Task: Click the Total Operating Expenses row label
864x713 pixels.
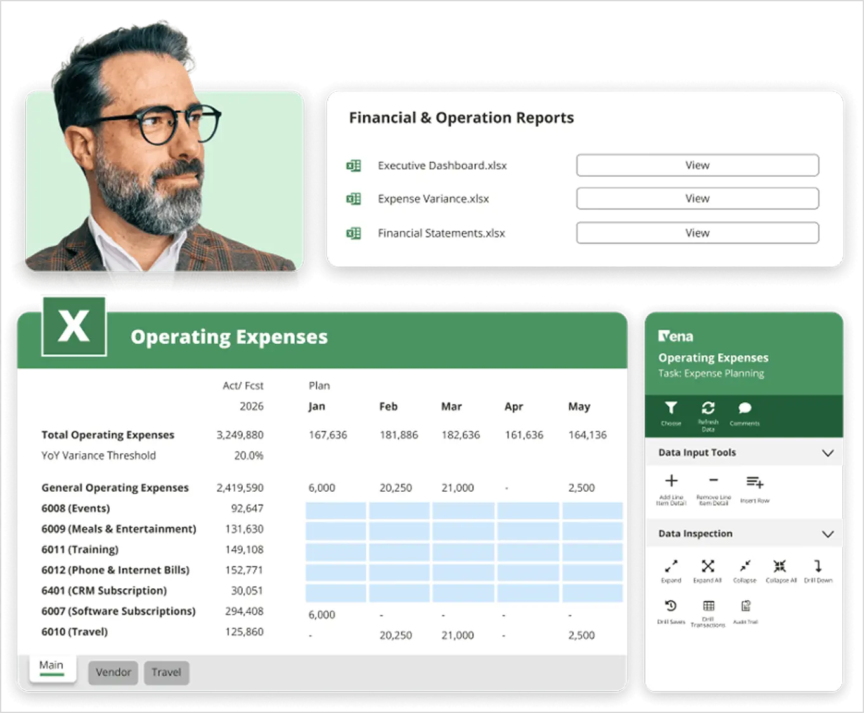Action: pyautogui.click(x=108, y=435)
